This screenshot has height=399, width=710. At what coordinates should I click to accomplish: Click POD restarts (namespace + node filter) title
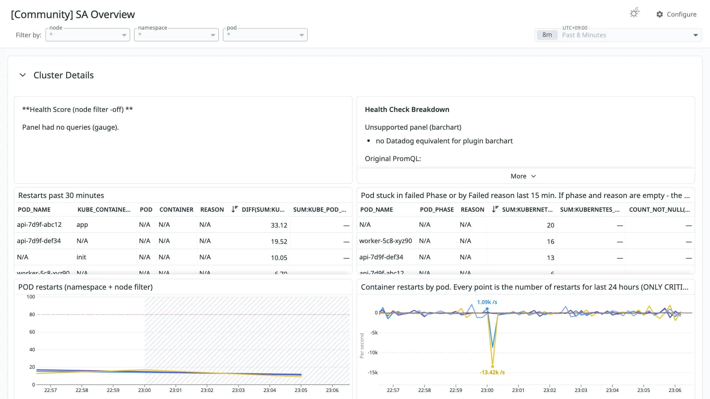[x=85, y=287]
